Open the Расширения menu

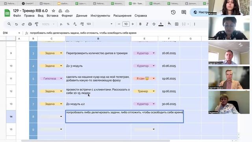(x=122, y=16)
